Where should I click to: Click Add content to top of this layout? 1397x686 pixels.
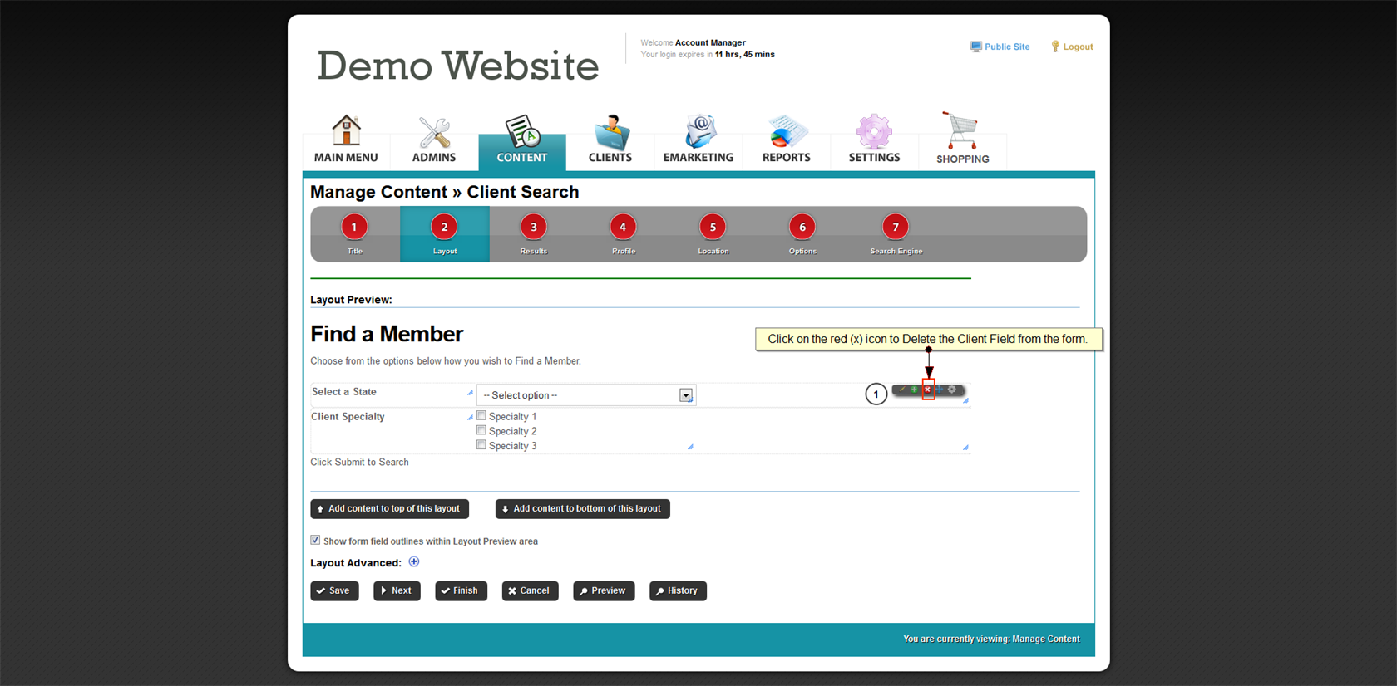[389, 508]
